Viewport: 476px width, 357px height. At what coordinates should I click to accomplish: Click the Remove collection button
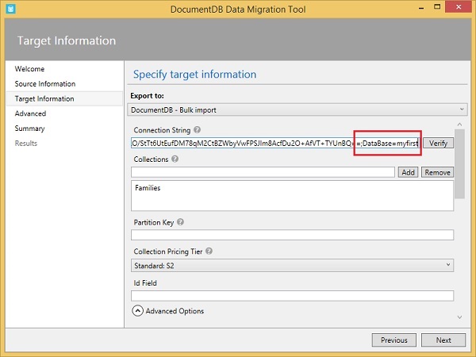(436, 172)
